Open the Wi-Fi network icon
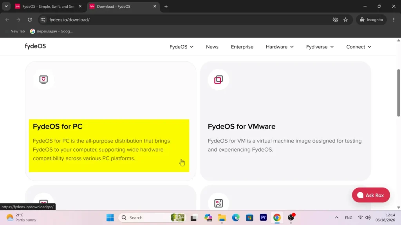Screen dimensions: 401x225 click(360, 218)
